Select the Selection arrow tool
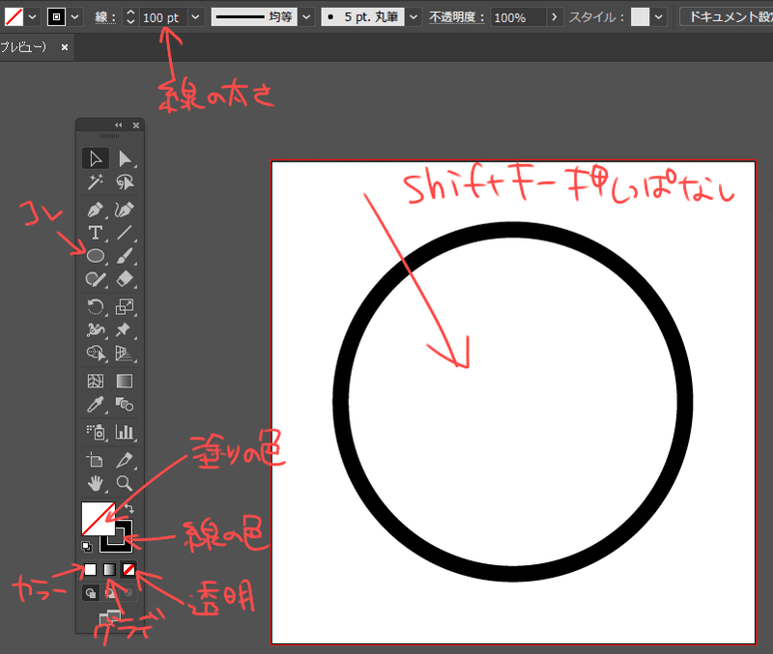 click(x=94, y=158)
